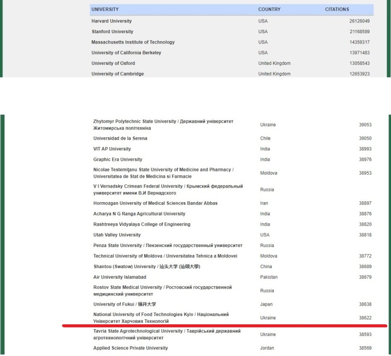Click citation value 38679

click(x=365, y=277)
